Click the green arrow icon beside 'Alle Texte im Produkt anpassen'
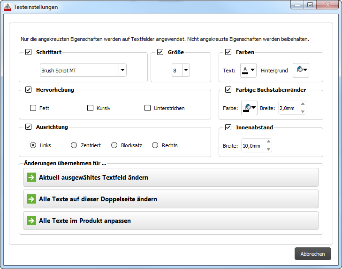The height and width of the screenshot is (269, 342). pyautogui.click(x=31, y=221)
